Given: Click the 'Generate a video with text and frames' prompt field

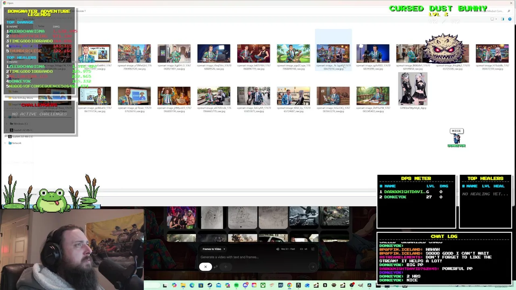Looking at the screenshot, I should [230, 257].
